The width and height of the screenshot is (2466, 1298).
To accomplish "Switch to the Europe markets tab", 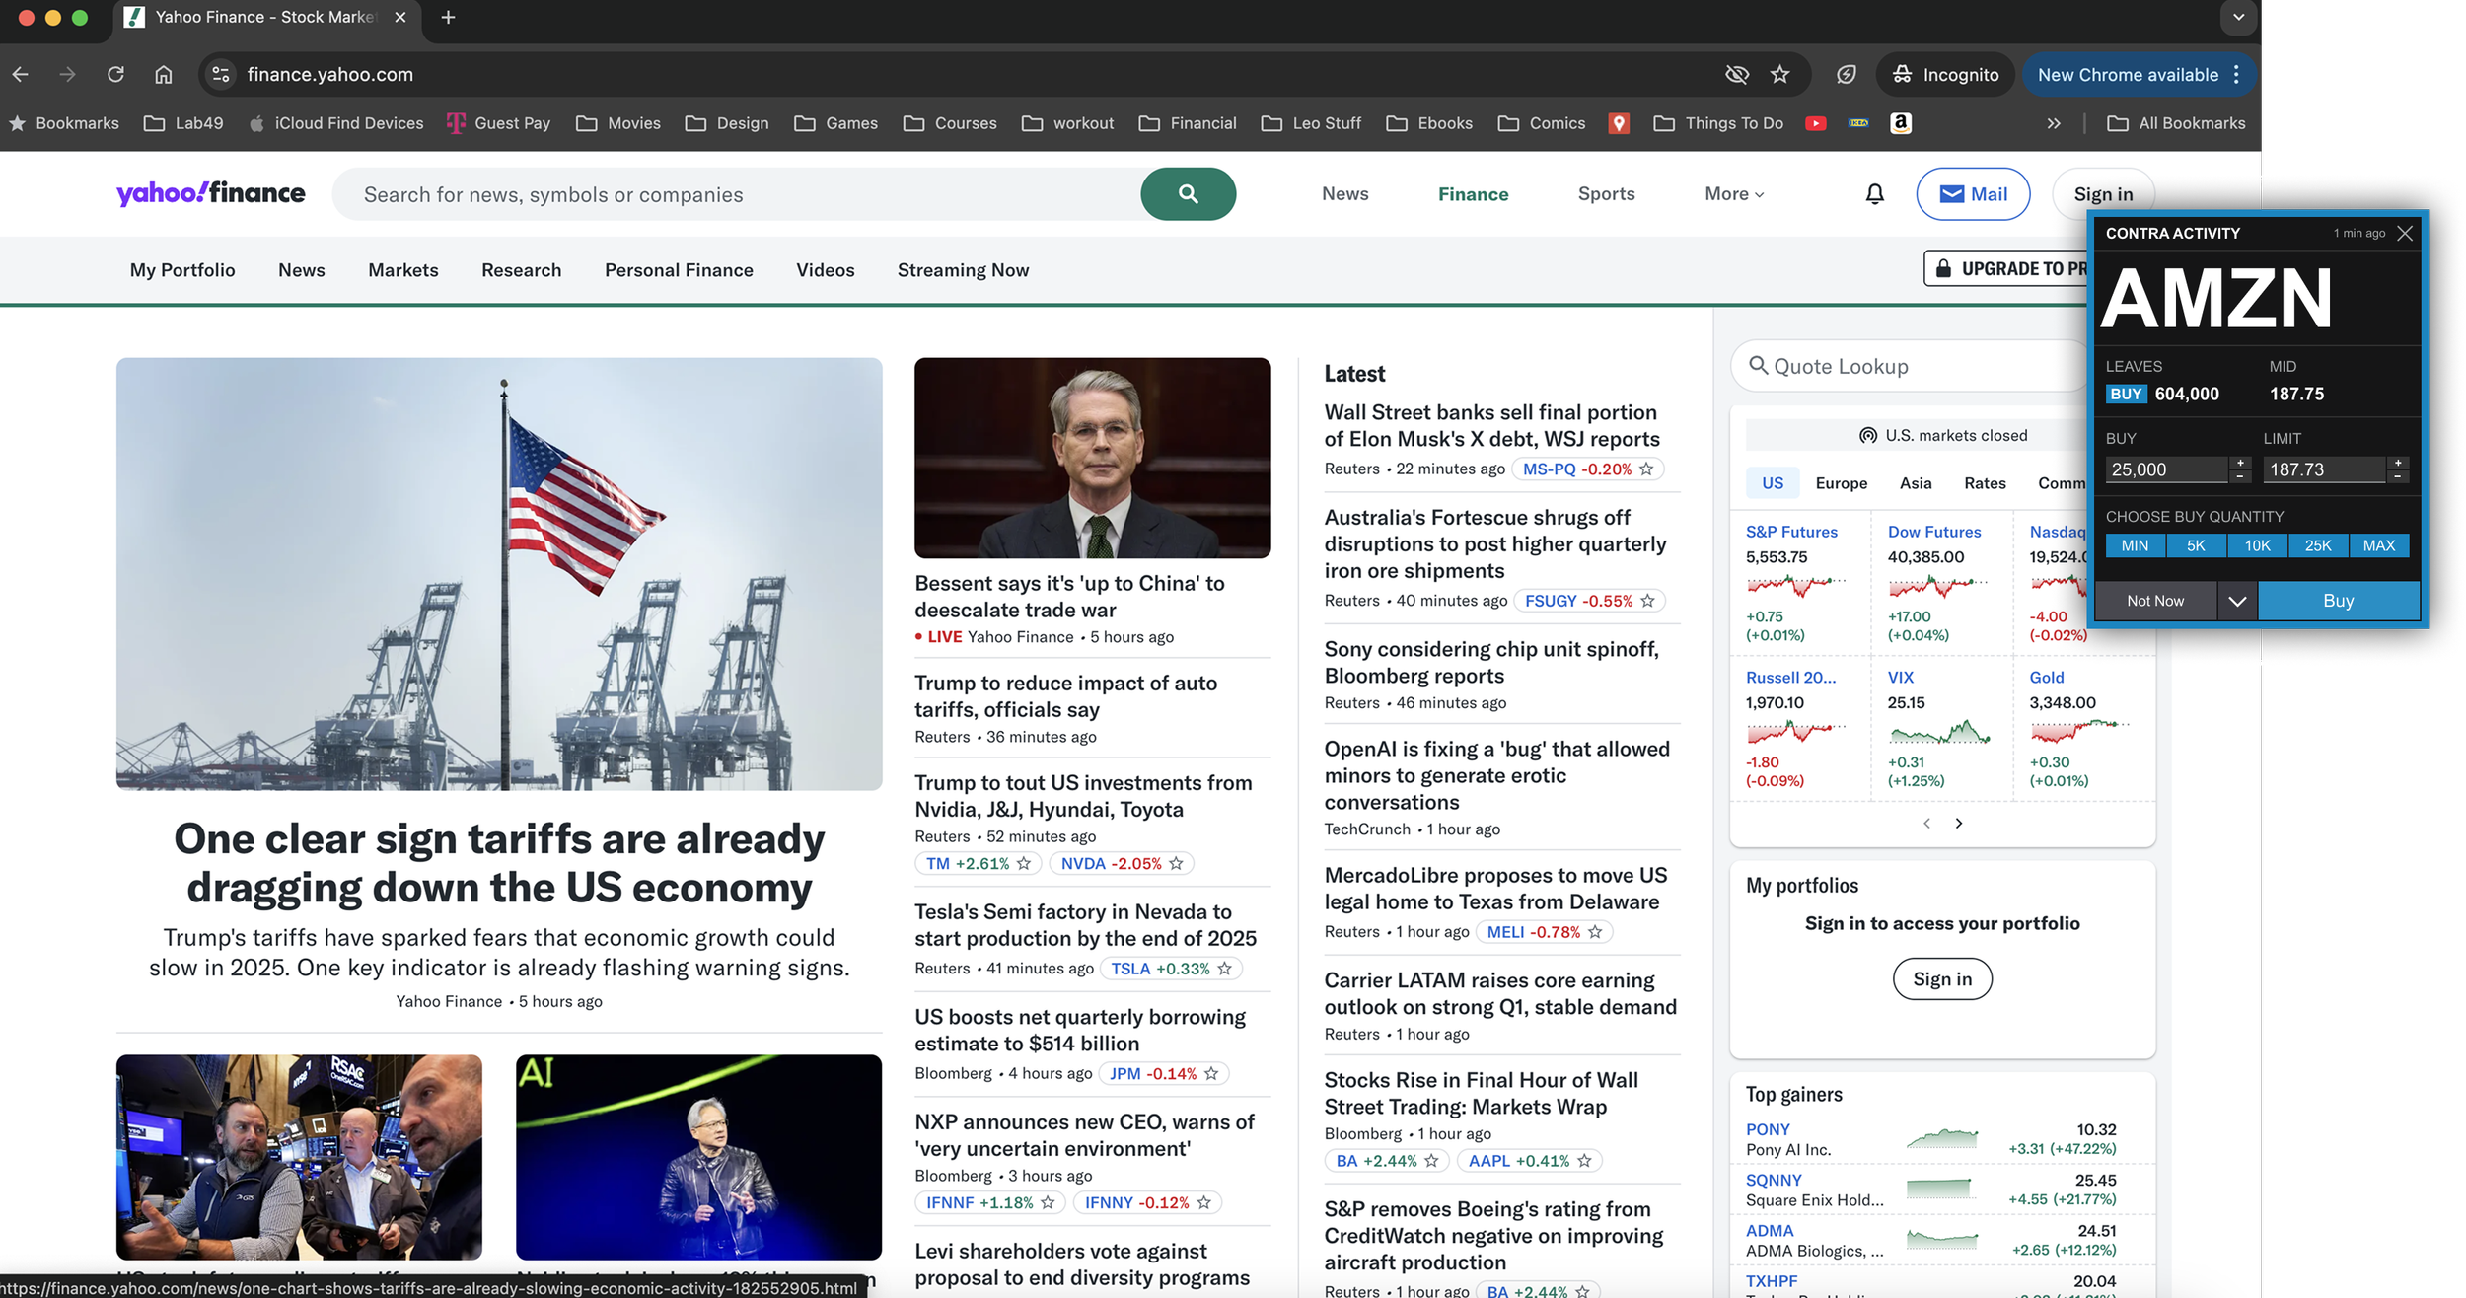I will [1841, 483].
